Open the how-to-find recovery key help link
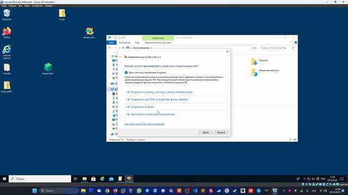The width and height of the screenshot is (348, 195). coord(145,124)
